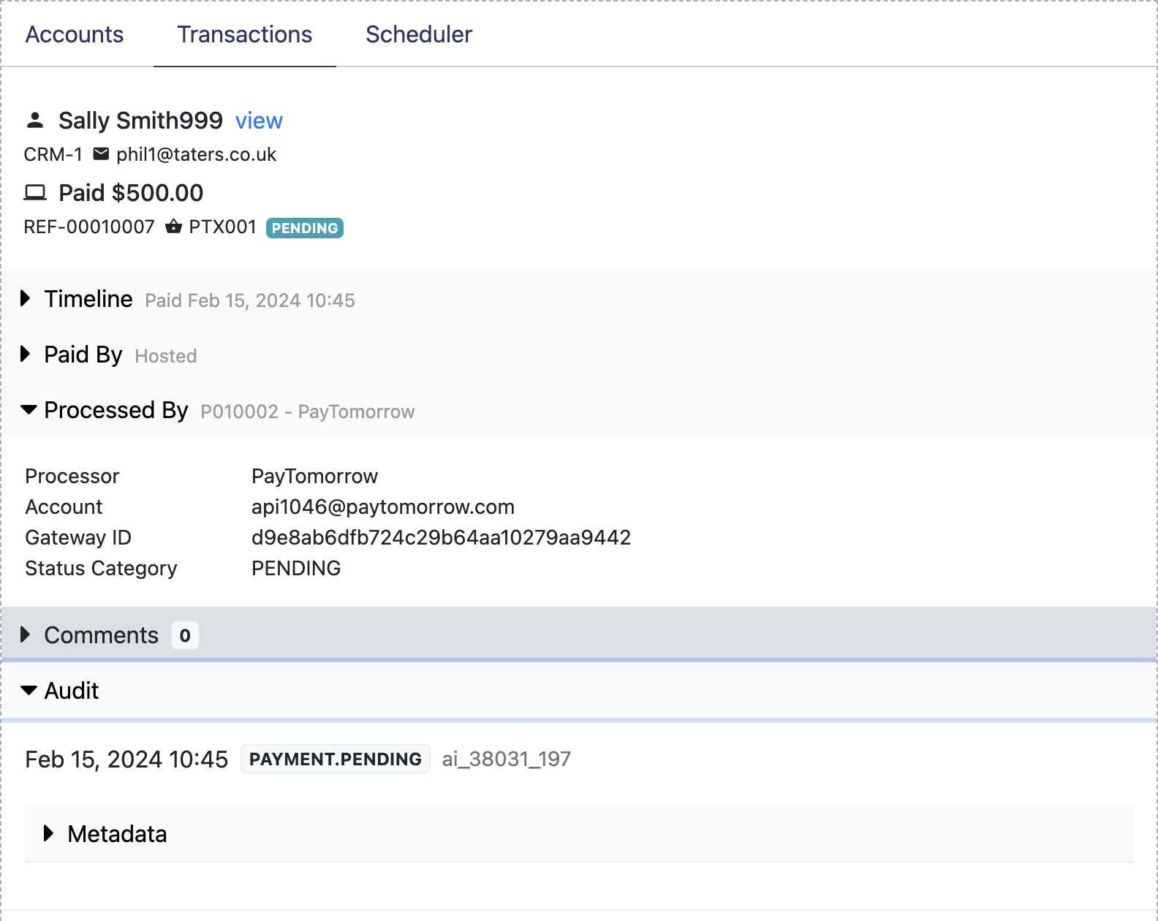Open the Accounts tab
1158x921 pixels.
pos(75,34)
